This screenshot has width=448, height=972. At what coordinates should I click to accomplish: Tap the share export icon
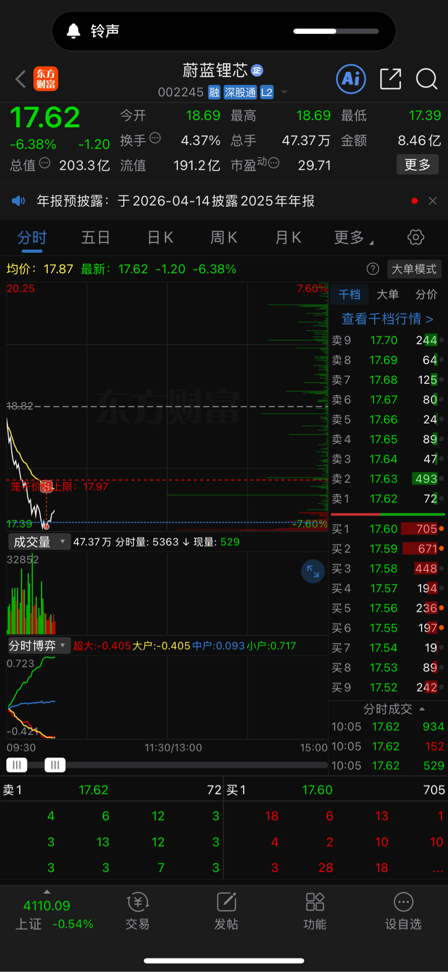(390, 78)
